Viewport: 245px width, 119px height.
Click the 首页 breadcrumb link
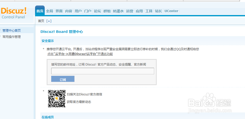click(x=41, y=21)
